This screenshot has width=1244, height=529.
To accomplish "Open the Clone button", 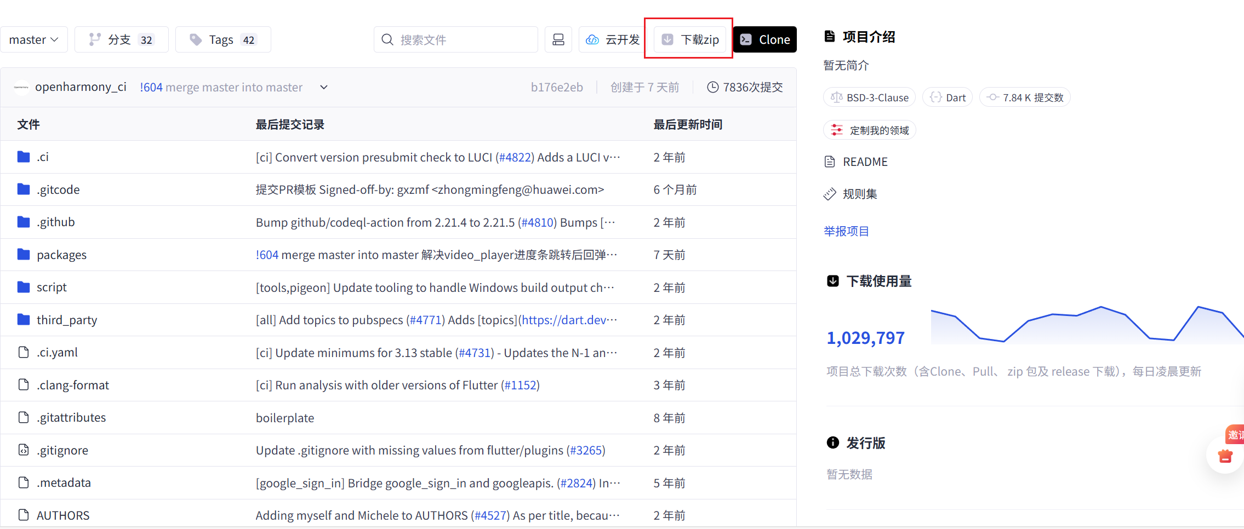I will (764, 39).
